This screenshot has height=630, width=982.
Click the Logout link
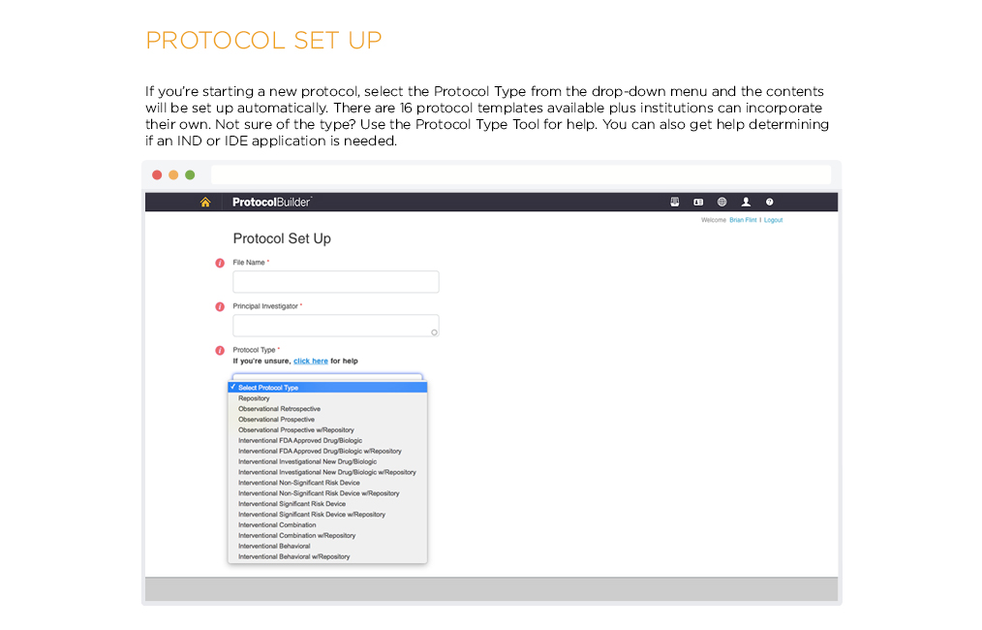pyautogui.click(x=773, y=221)
